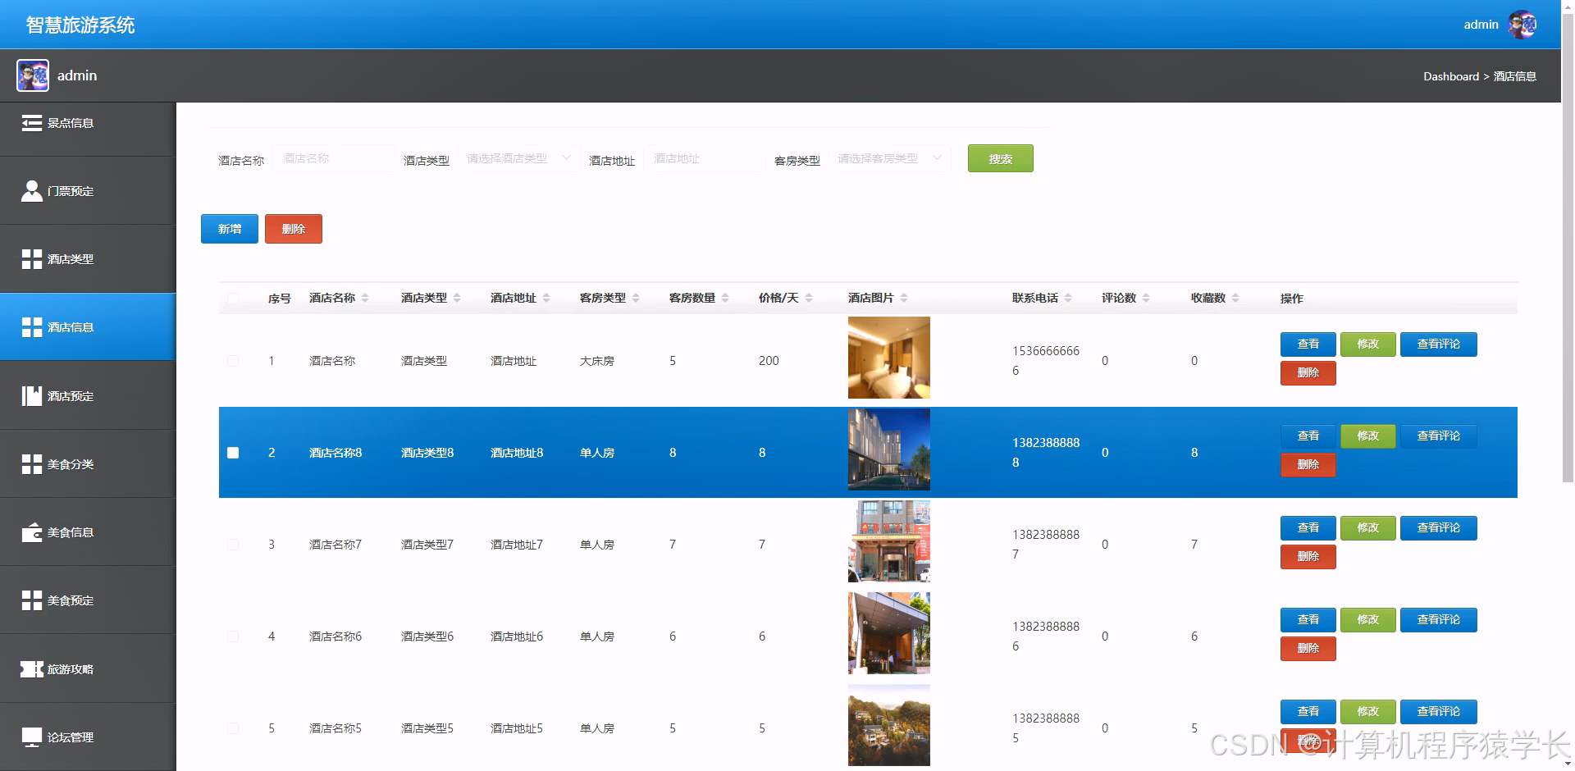
Task: Click the 酒店信息 grid icon
Action: pos(31,327)
